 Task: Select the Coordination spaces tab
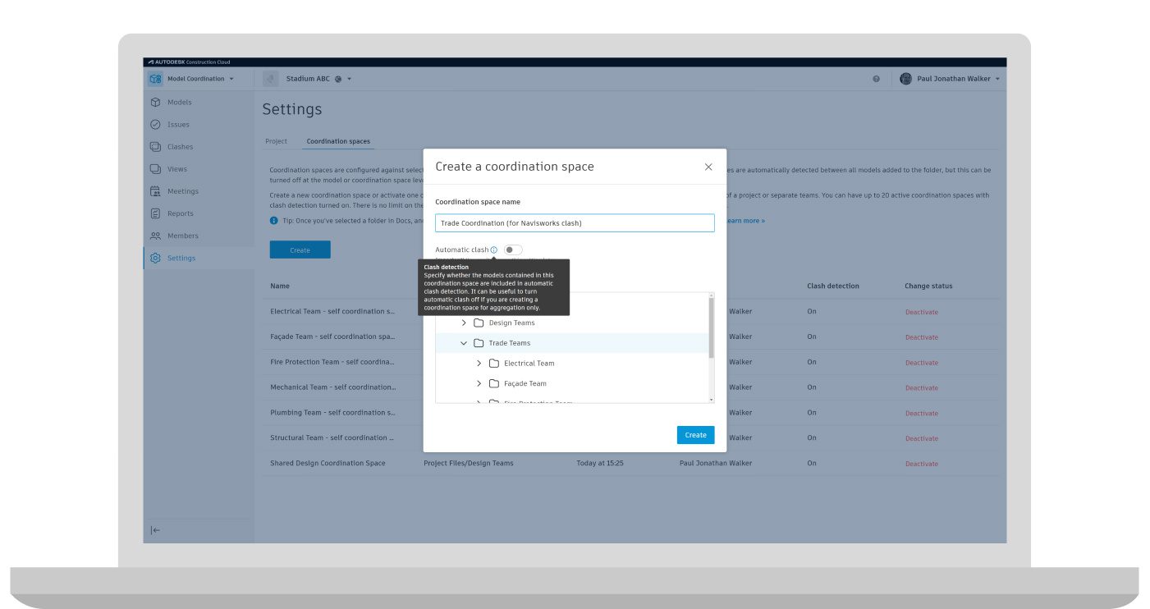338,141
